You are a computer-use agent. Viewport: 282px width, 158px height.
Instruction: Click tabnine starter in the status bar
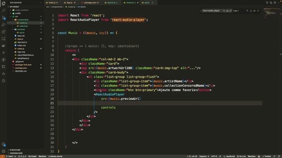(x=56, y=156)
